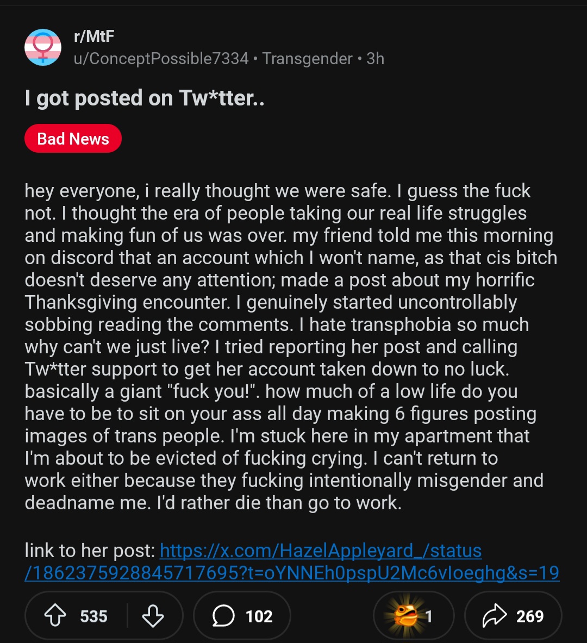Upvote the post

(55, 616)
